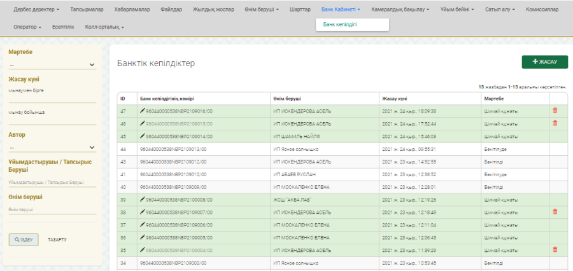
Task: Click trash icon for row ID 46
Action: click(555, 123)
